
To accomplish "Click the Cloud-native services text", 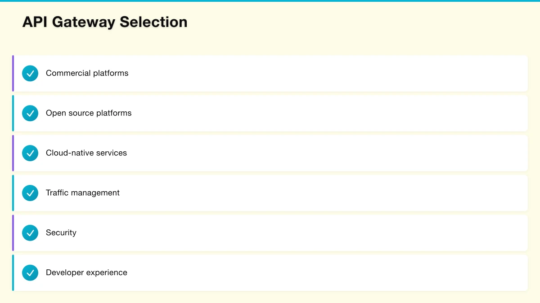I will point(86,153).
